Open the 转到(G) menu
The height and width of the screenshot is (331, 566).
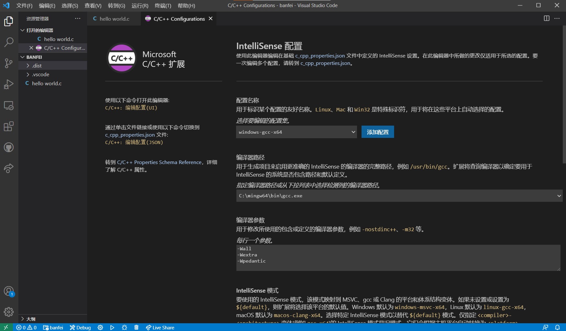[116, 5]
